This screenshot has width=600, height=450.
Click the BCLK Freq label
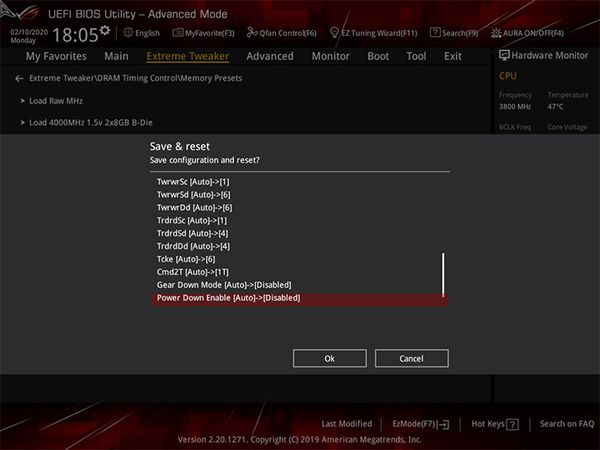515,127
